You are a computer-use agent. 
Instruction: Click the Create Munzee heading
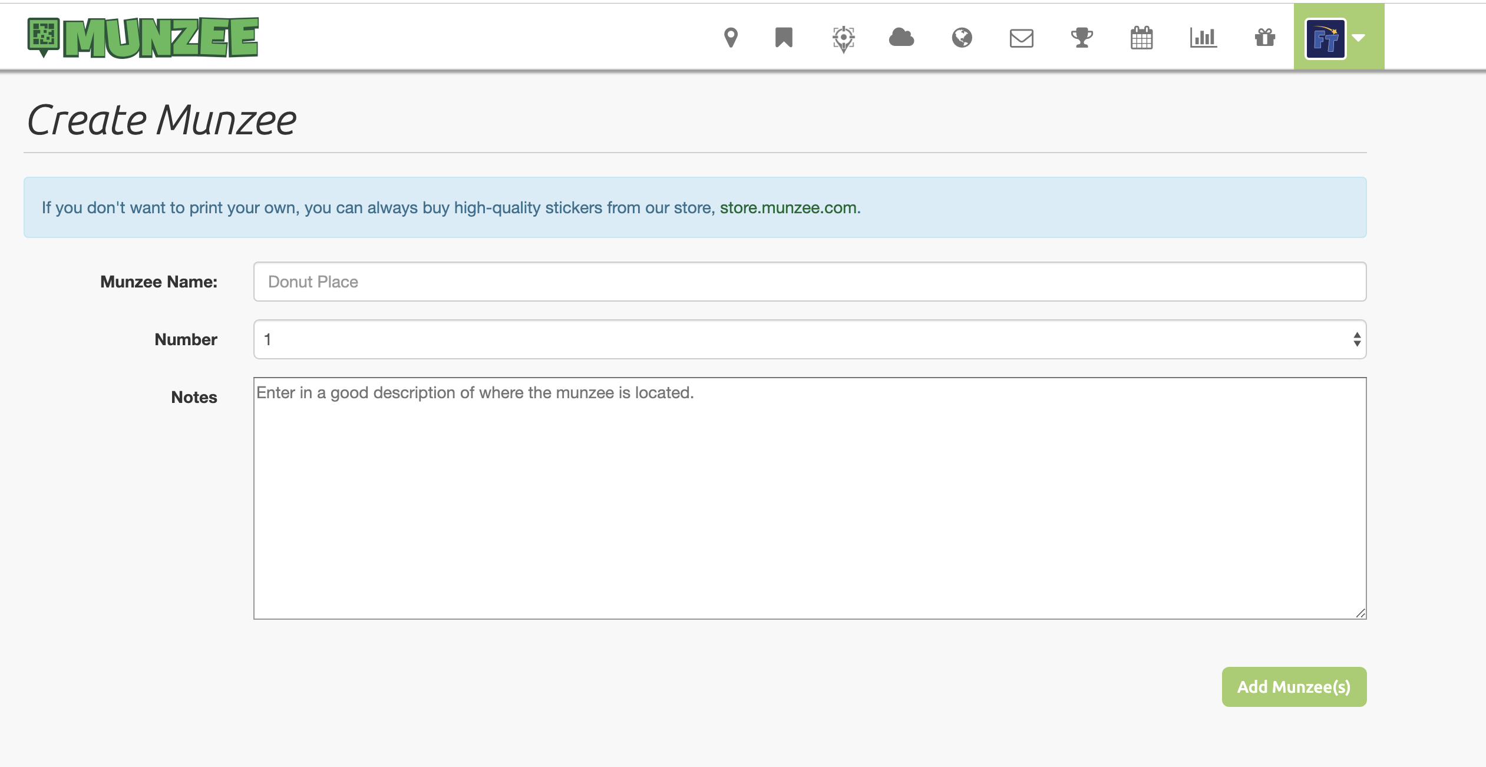(161, 120)
